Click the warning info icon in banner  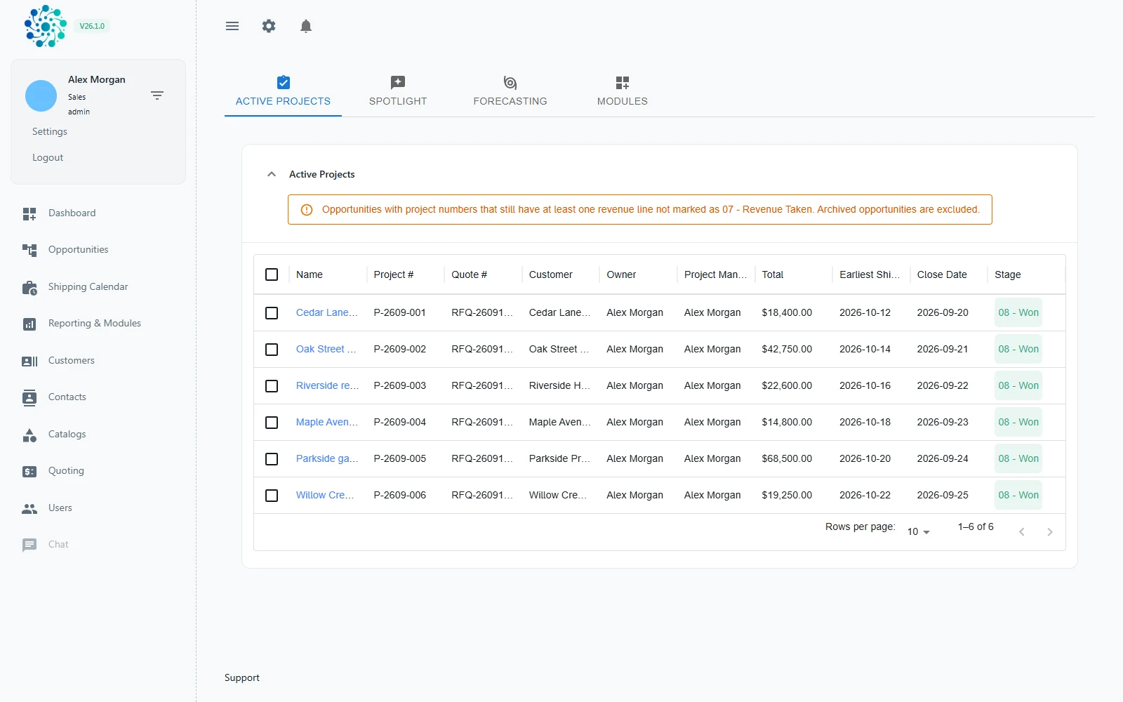point(307,210)
